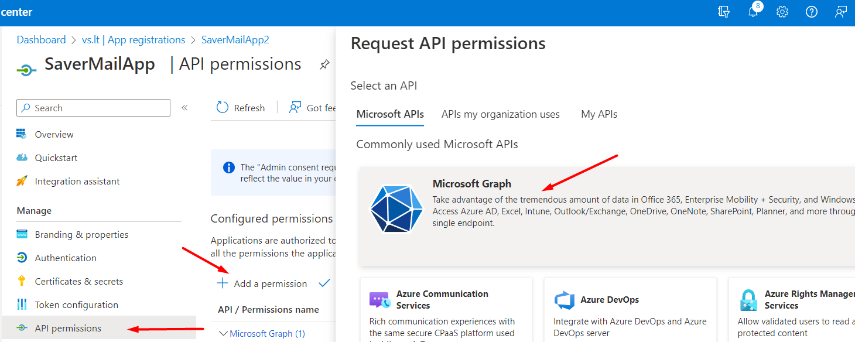Click the Branding & properties icon
The height and width of the screenshot is (342, 855).
point(22,234)
